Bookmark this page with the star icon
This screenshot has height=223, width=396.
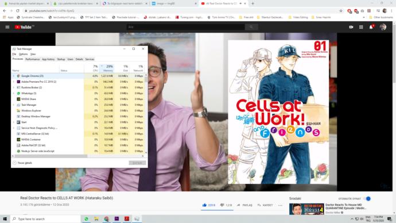[x=341, y=10]
